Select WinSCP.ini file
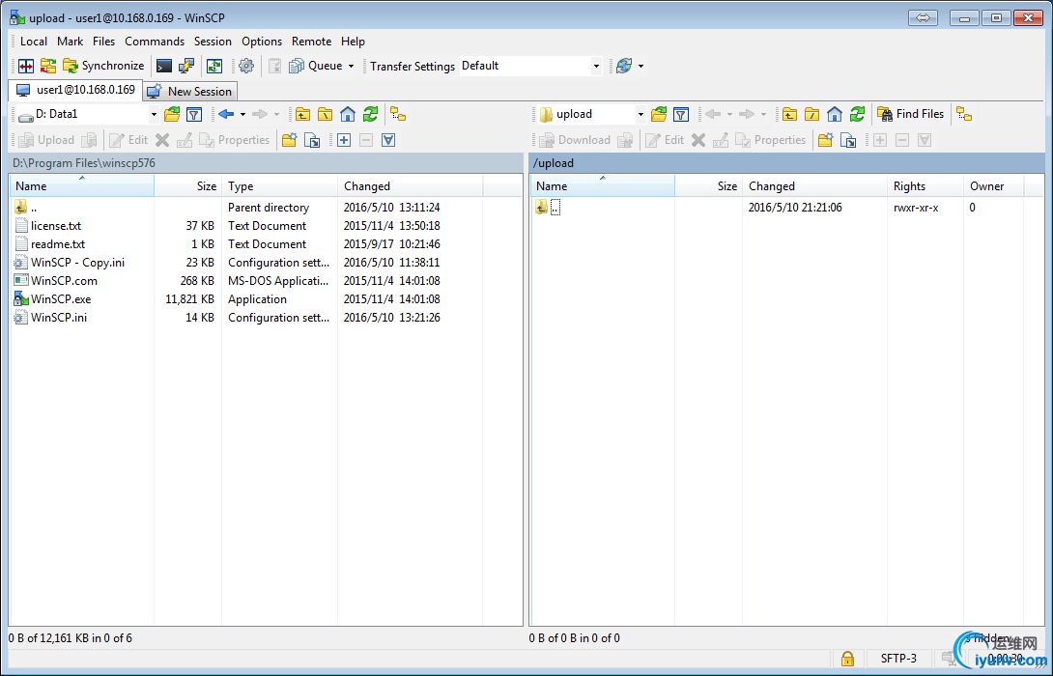Screen dimensions: 1053x676 coord(59,318)
